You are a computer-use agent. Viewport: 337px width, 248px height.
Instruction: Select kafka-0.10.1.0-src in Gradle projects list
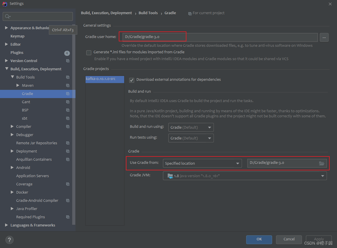coord(105,79)
